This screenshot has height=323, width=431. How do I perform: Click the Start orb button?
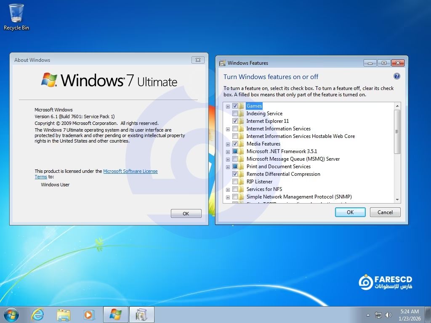pos(11,314)
